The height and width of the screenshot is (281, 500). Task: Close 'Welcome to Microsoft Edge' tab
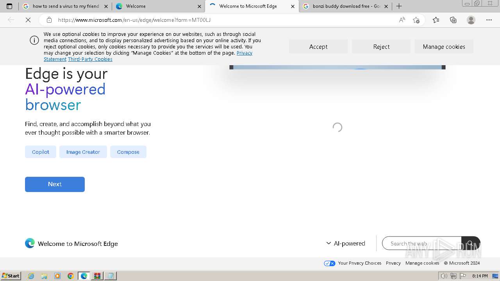point(293,6)
